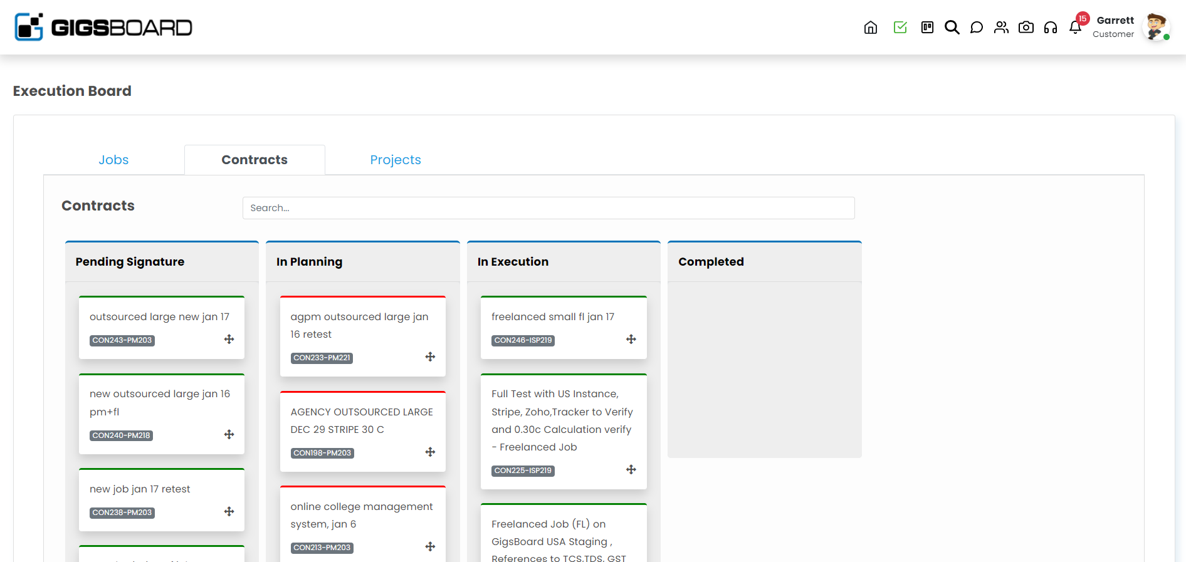Open contract 'outsourced large new jan 17'

pyautogui.click(x=159, y=317)
